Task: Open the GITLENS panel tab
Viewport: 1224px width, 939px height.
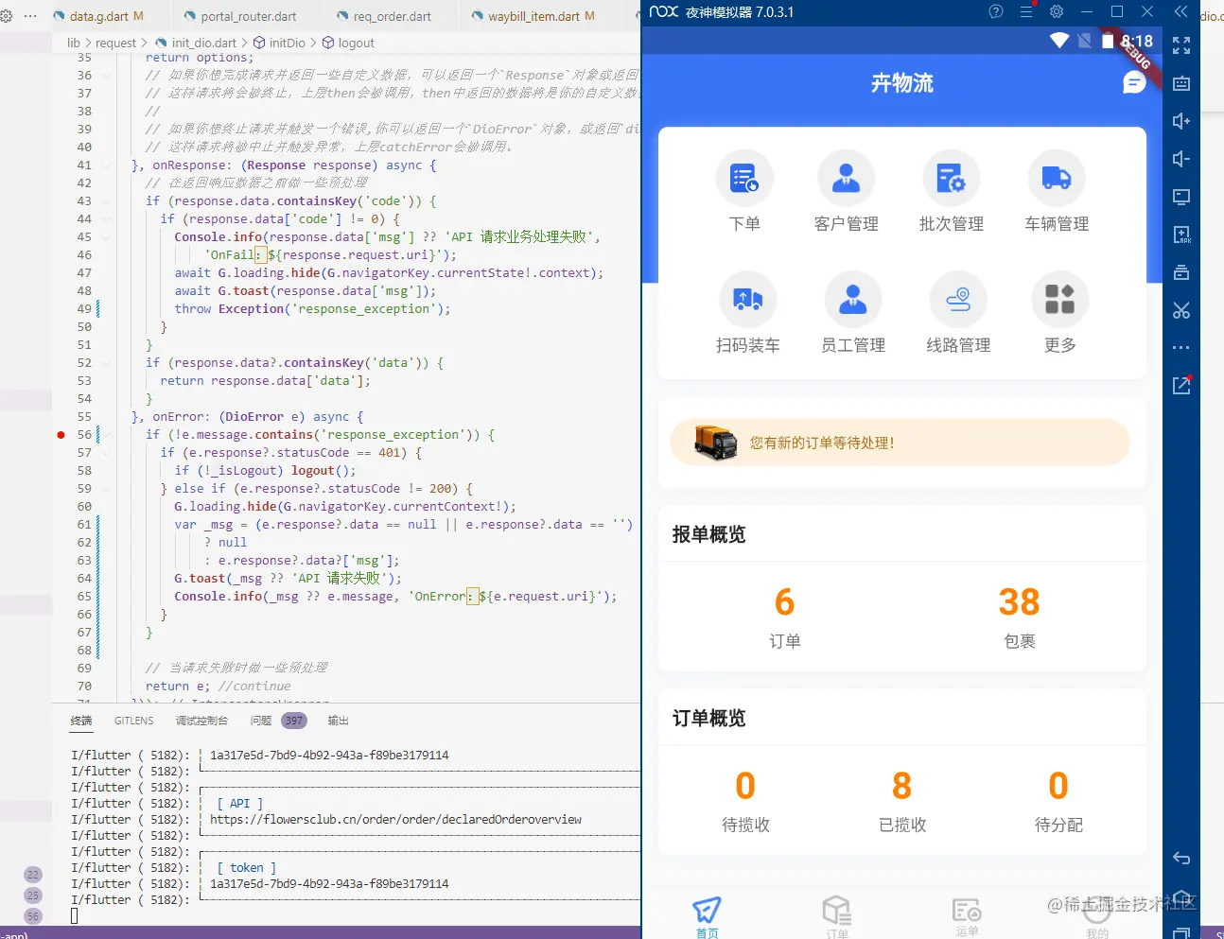Action: [x=133, y=721]
